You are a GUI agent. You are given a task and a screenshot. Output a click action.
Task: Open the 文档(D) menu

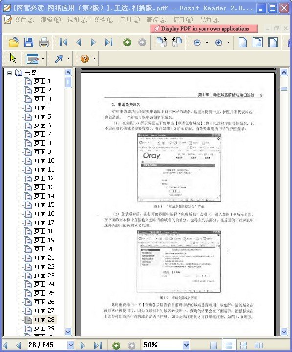pos(104,20)
